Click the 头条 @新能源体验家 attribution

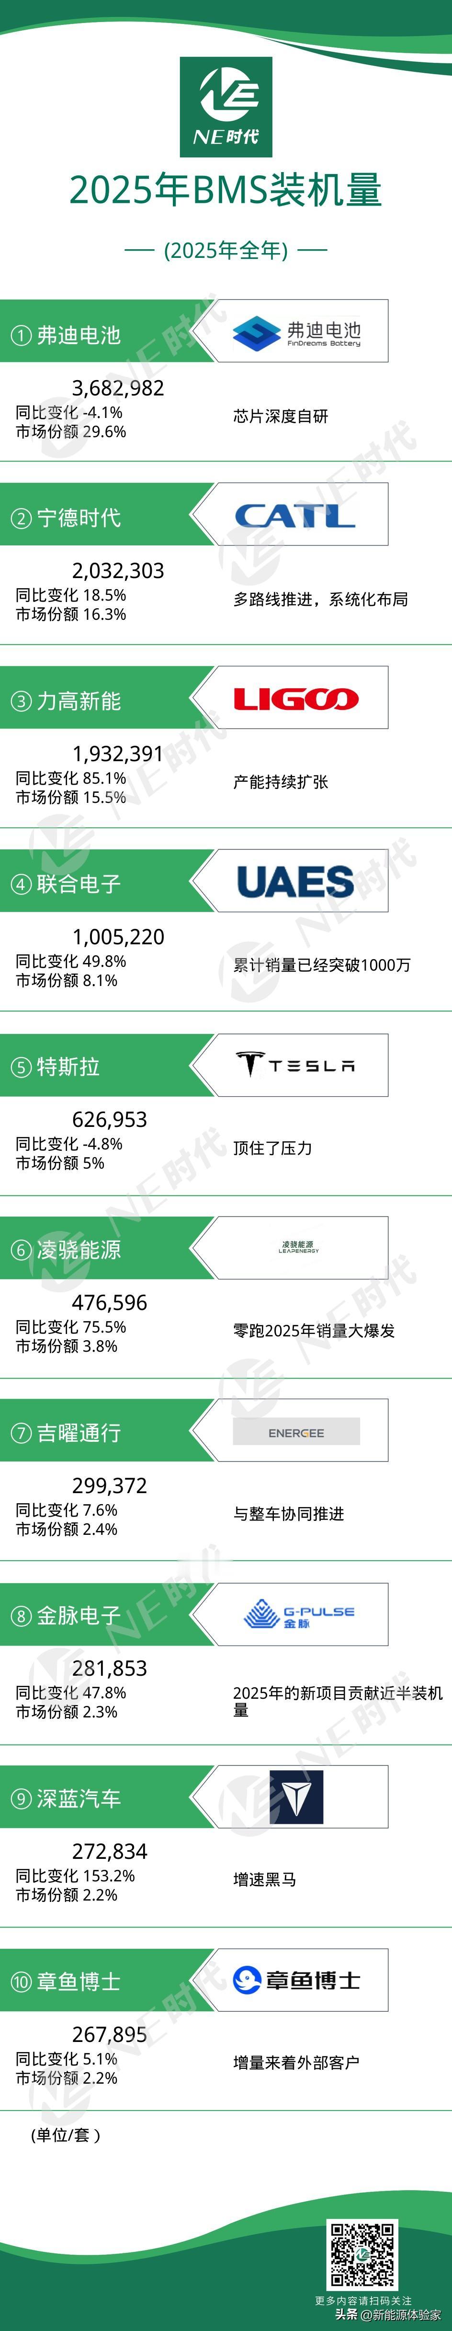388,2313
